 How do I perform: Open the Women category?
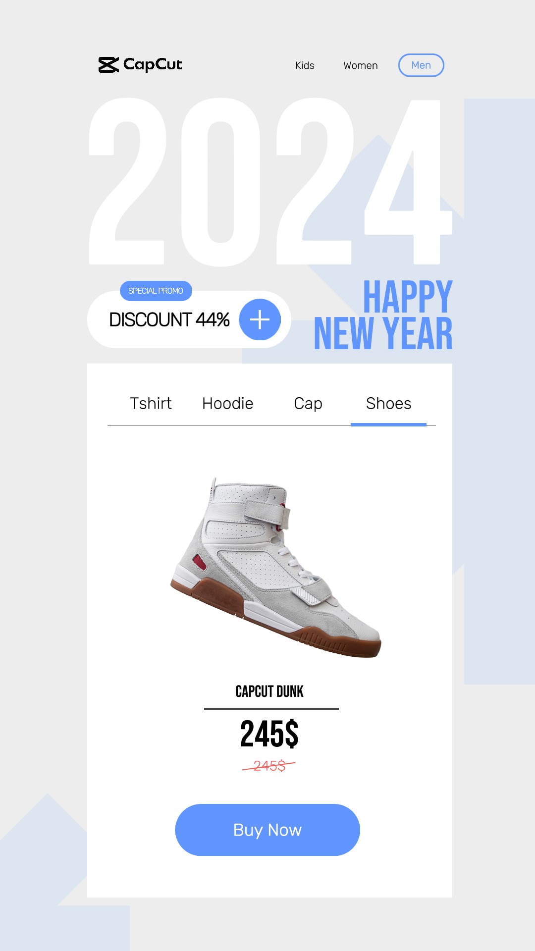(361, 65)
